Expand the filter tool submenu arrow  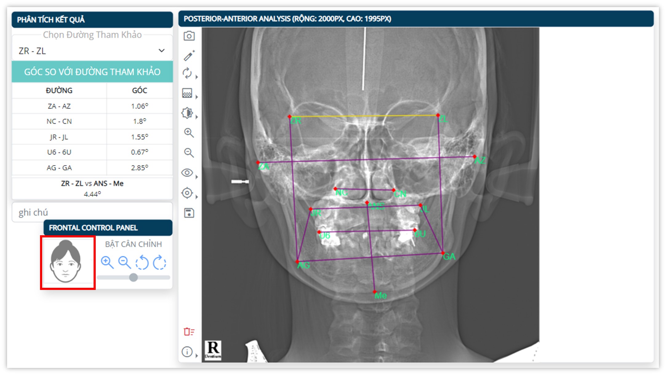point(197,97)
